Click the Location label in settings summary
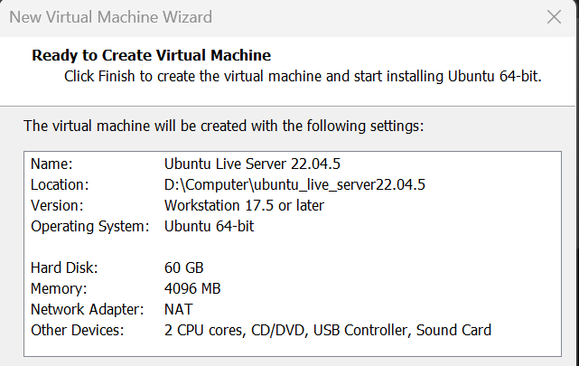579x366 pixels. [60, 185]
